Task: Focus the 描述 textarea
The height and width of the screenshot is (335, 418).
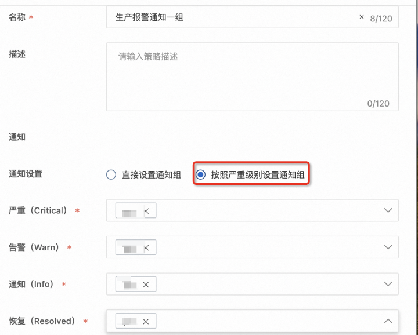Action: 252,77
